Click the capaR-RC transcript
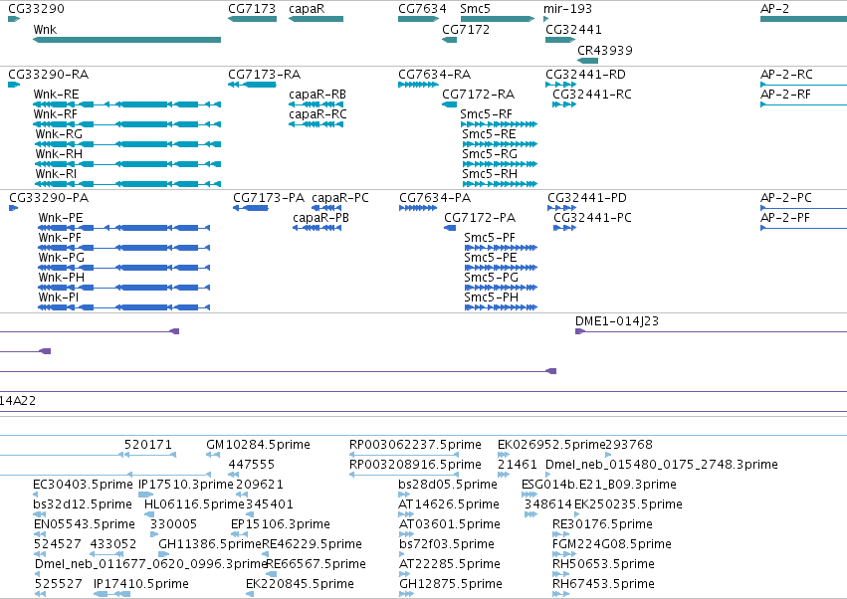This screenshot has height=599, width=847. point(316,124)
